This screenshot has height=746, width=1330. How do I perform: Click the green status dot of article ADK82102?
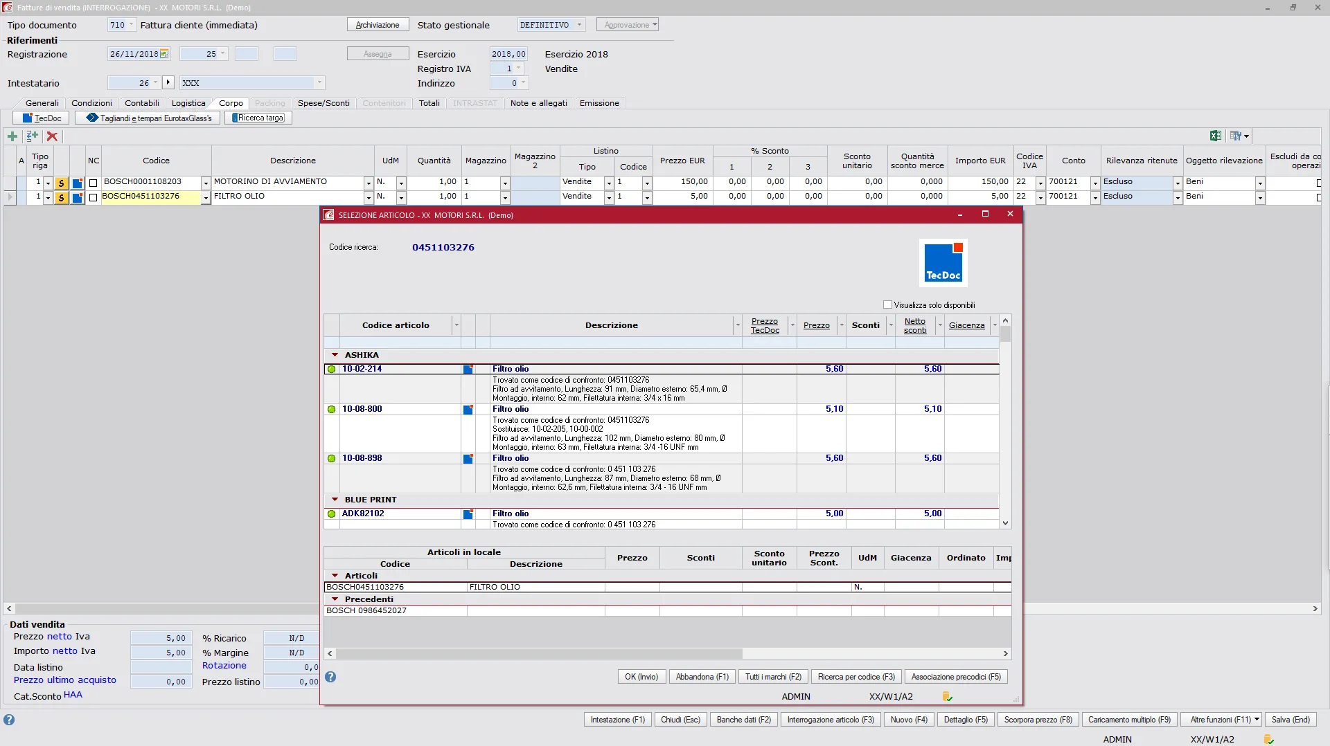[332, 514]
